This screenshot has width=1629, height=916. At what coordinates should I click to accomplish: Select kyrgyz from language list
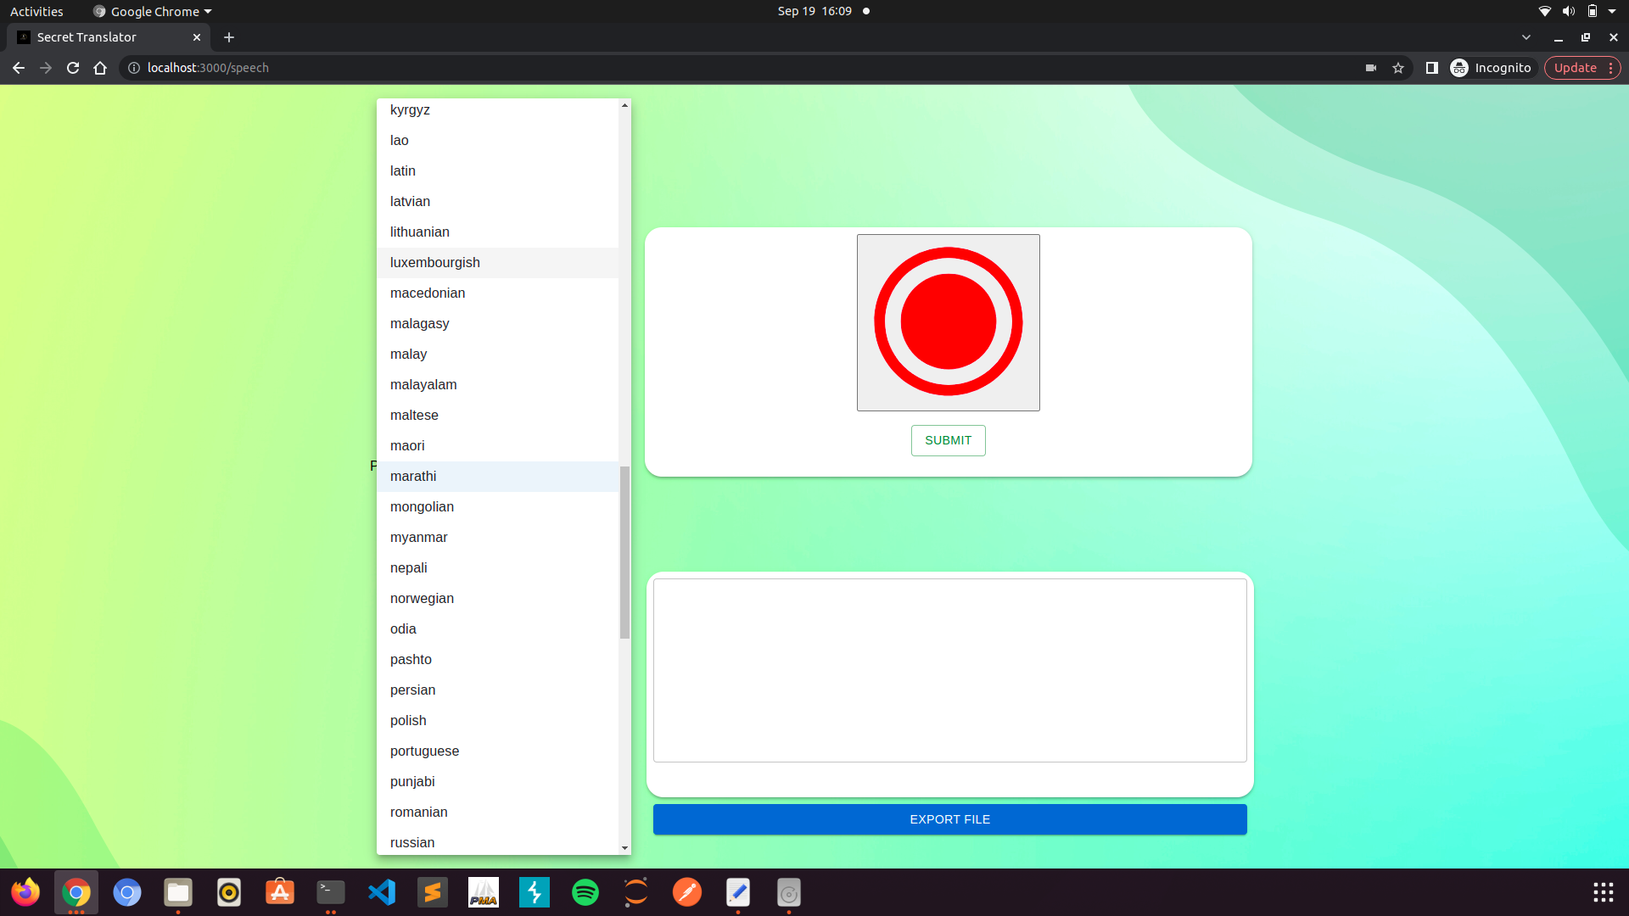(497, 110)
